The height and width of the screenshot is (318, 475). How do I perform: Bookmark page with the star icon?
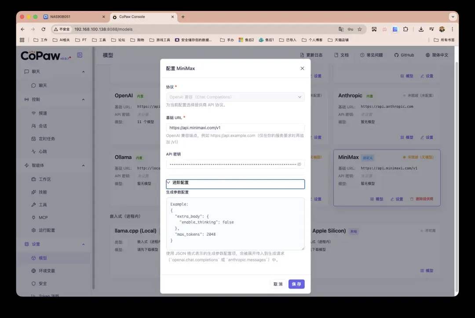pyautogui.click(x=359, y=29)
